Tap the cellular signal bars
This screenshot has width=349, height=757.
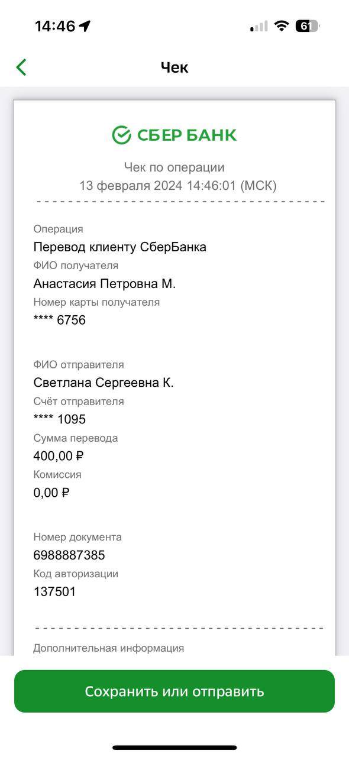coord(258,26)
